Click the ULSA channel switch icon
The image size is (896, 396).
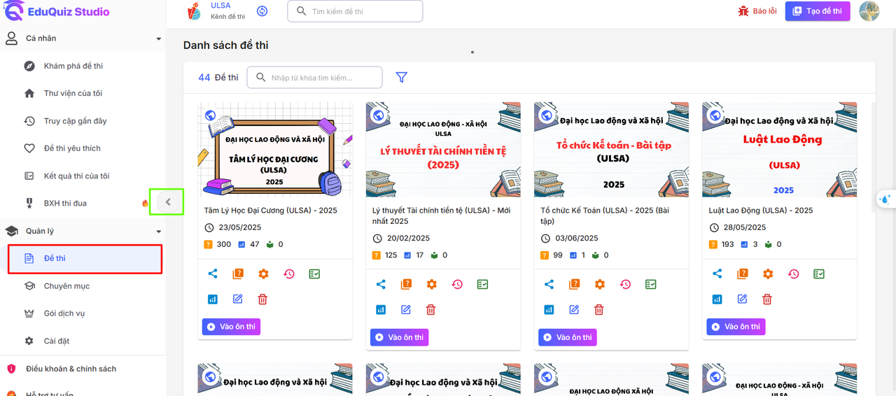click(x=262, y=11)
